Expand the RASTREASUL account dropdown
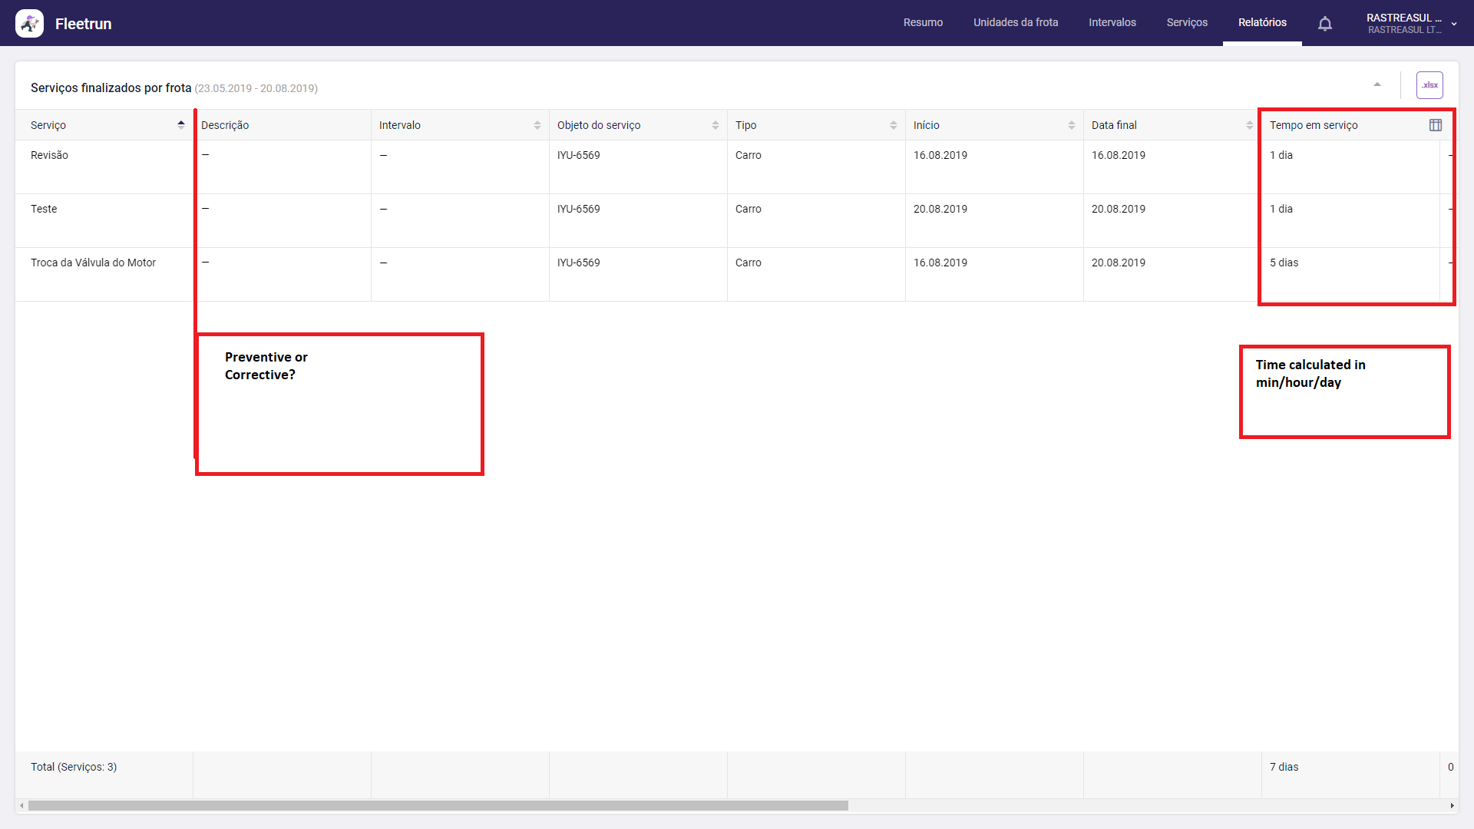The width and height of the screenshot is (1474, 829). (x=1454, y=24)
